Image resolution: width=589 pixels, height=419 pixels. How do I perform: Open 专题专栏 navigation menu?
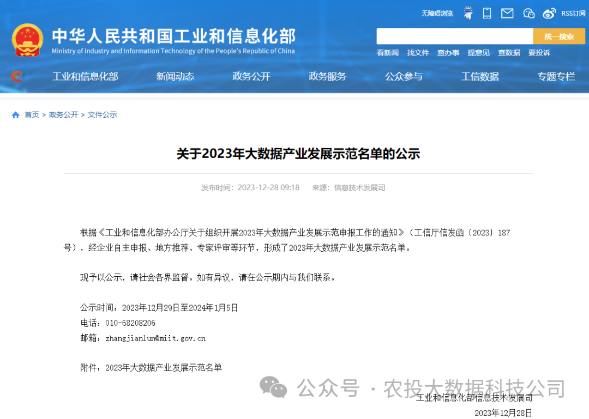click(x=556, y=77)
